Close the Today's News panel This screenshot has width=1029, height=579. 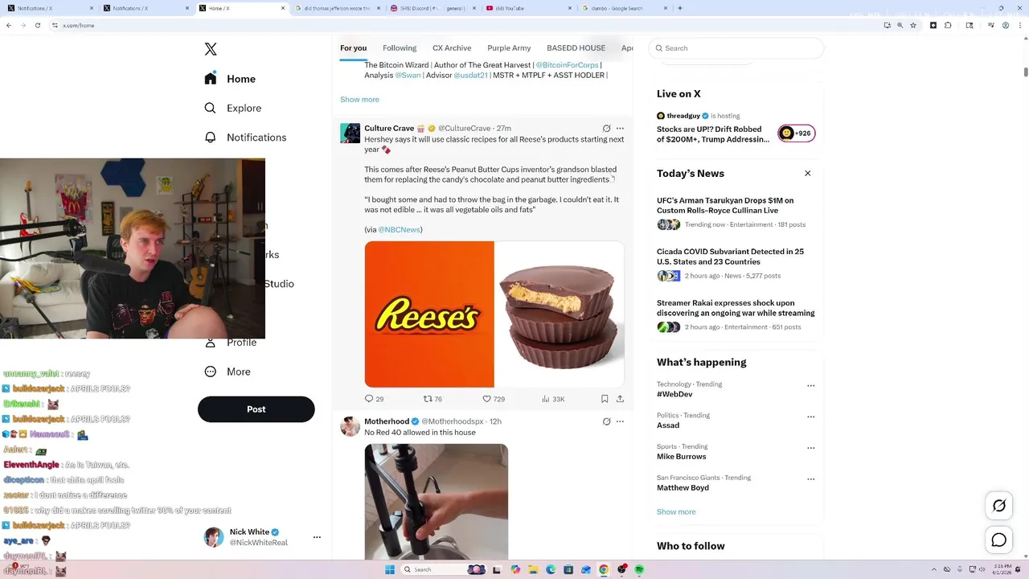[x=808, y=174]
